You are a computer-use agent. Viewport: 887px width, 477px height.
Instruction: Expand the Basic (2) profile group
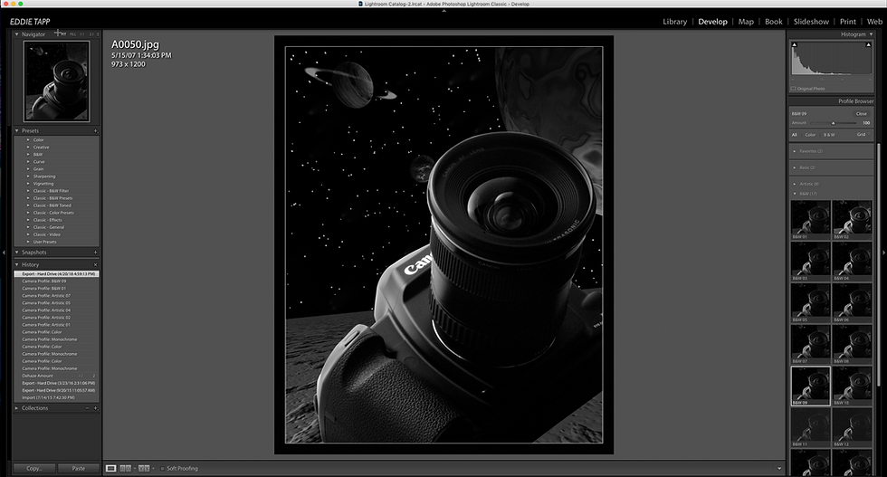click(x=795, y=167)
